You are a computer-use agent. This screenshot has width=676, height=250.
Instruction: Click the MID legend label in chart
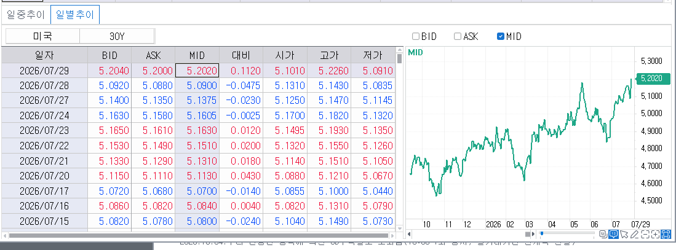415,52
